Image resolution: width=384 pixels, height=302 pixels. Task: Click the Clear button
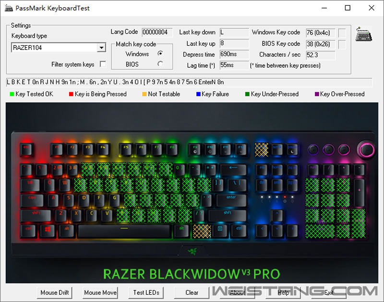click(192, 293)
